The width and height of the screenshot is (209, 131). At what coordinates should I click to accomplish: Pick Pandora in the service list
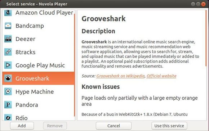[x=27, y=105]
